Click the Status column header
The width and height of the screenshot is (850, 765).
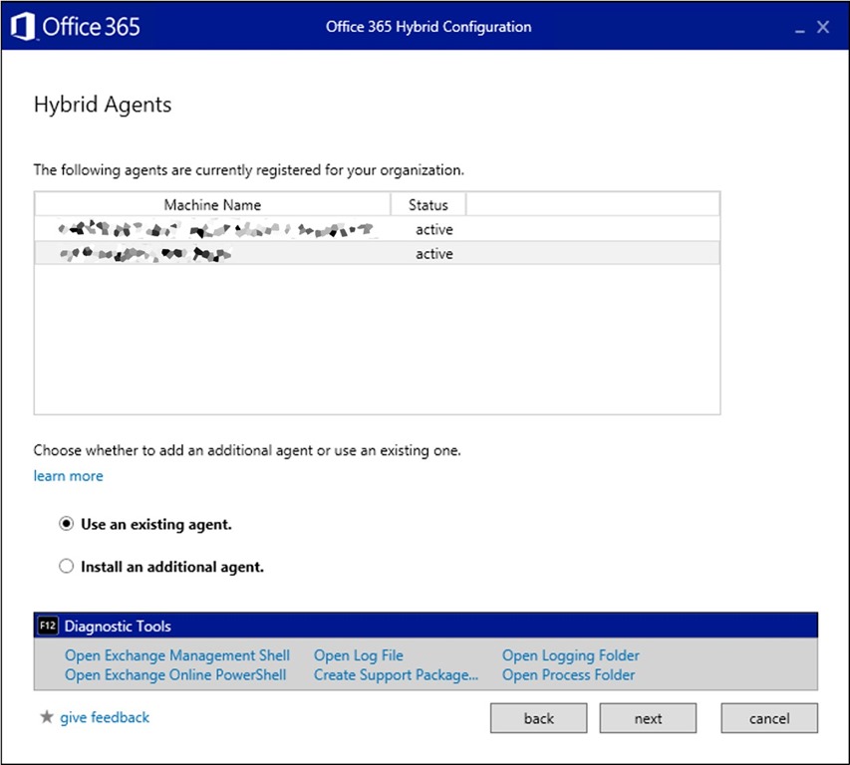pos(428,205)
